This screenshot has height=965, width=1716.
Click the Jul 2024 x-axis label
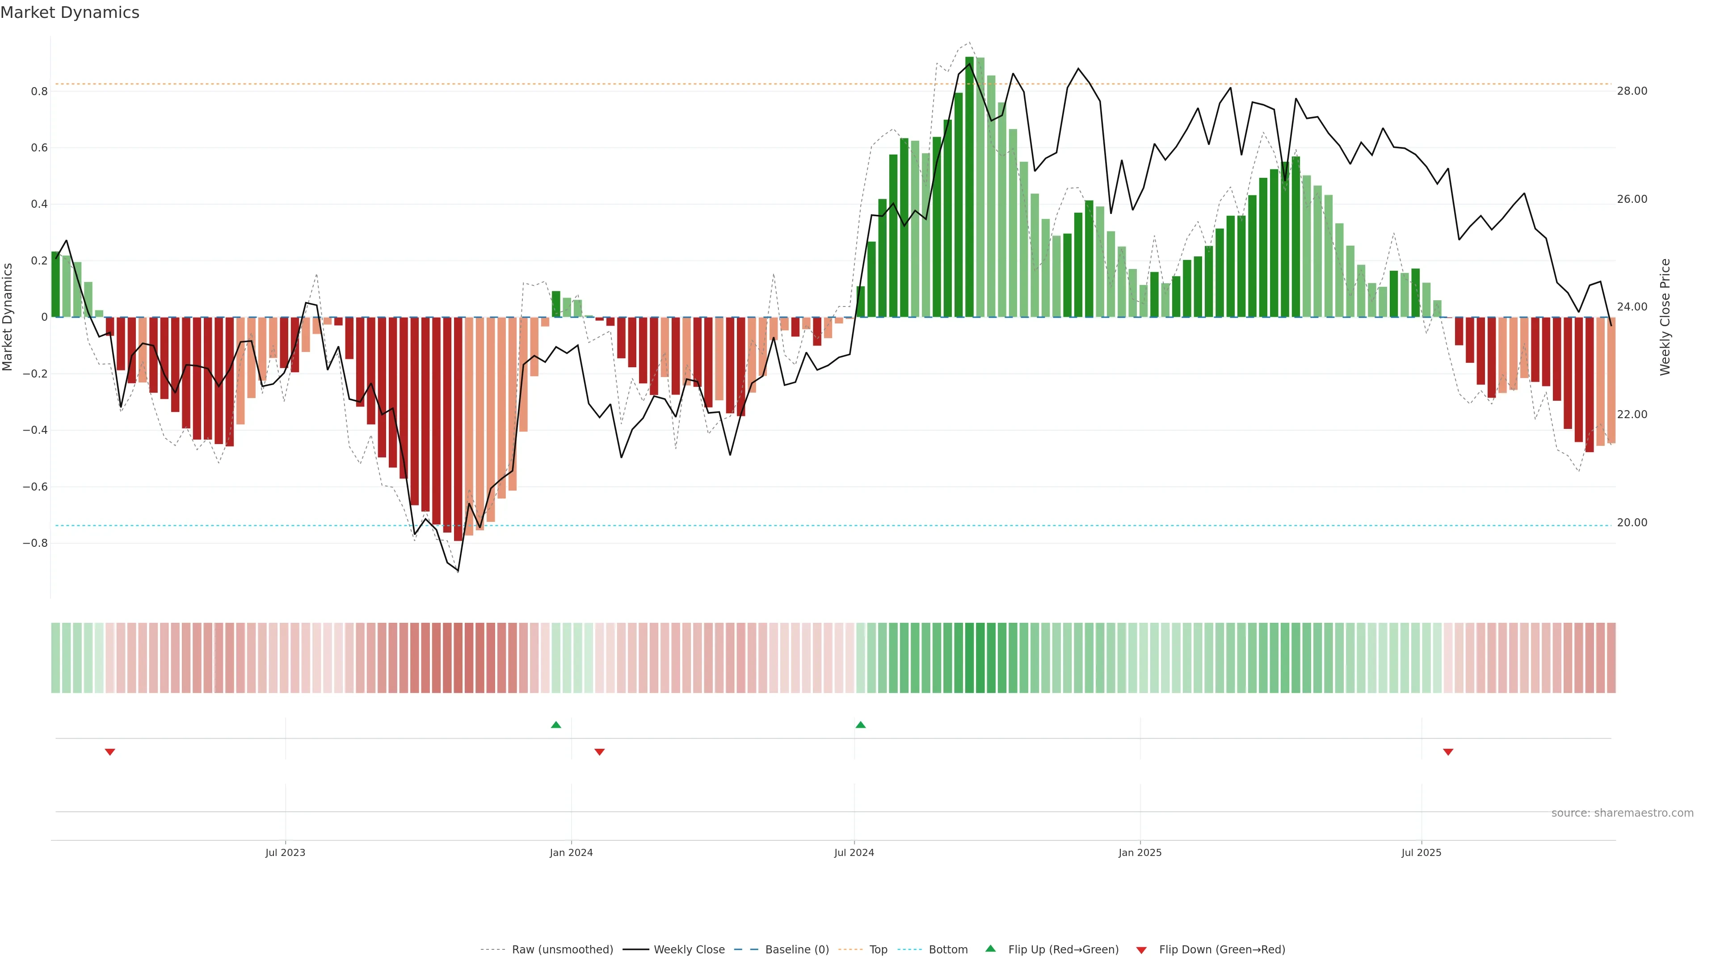854,852
